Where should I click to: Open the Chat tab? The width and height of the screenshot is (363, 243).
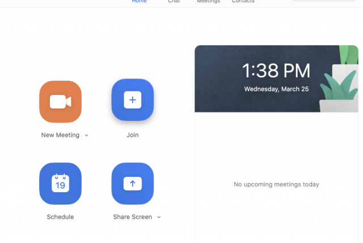pyautogui.click(x=174, y=1)
